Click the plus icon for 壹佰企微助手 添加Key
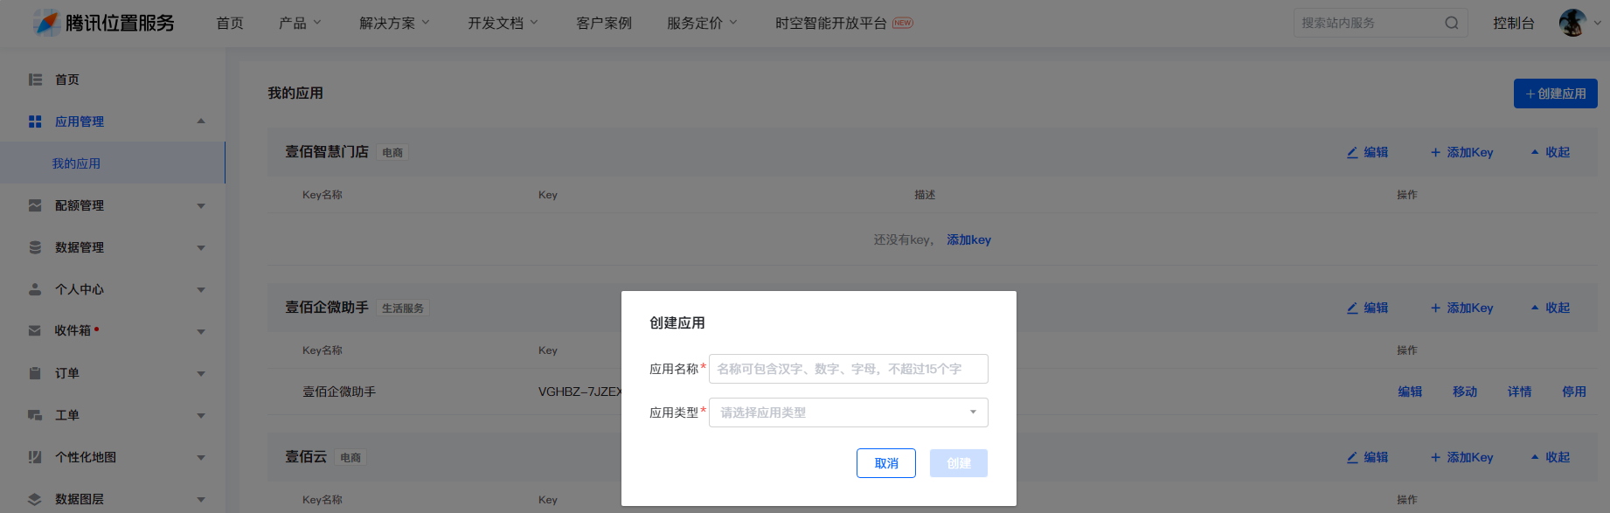This screenshot has height=513, width=1610. (x=1435, y=308)
